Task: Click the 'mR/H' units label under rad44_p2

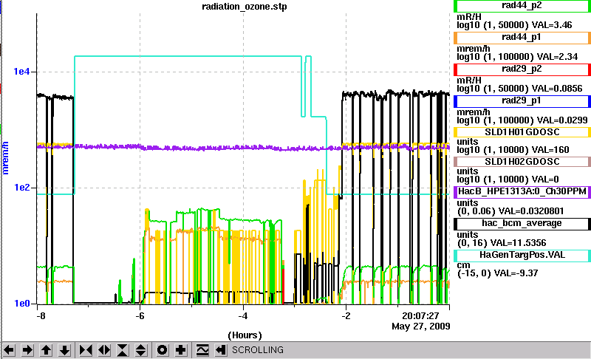Action: pos(469,17)
